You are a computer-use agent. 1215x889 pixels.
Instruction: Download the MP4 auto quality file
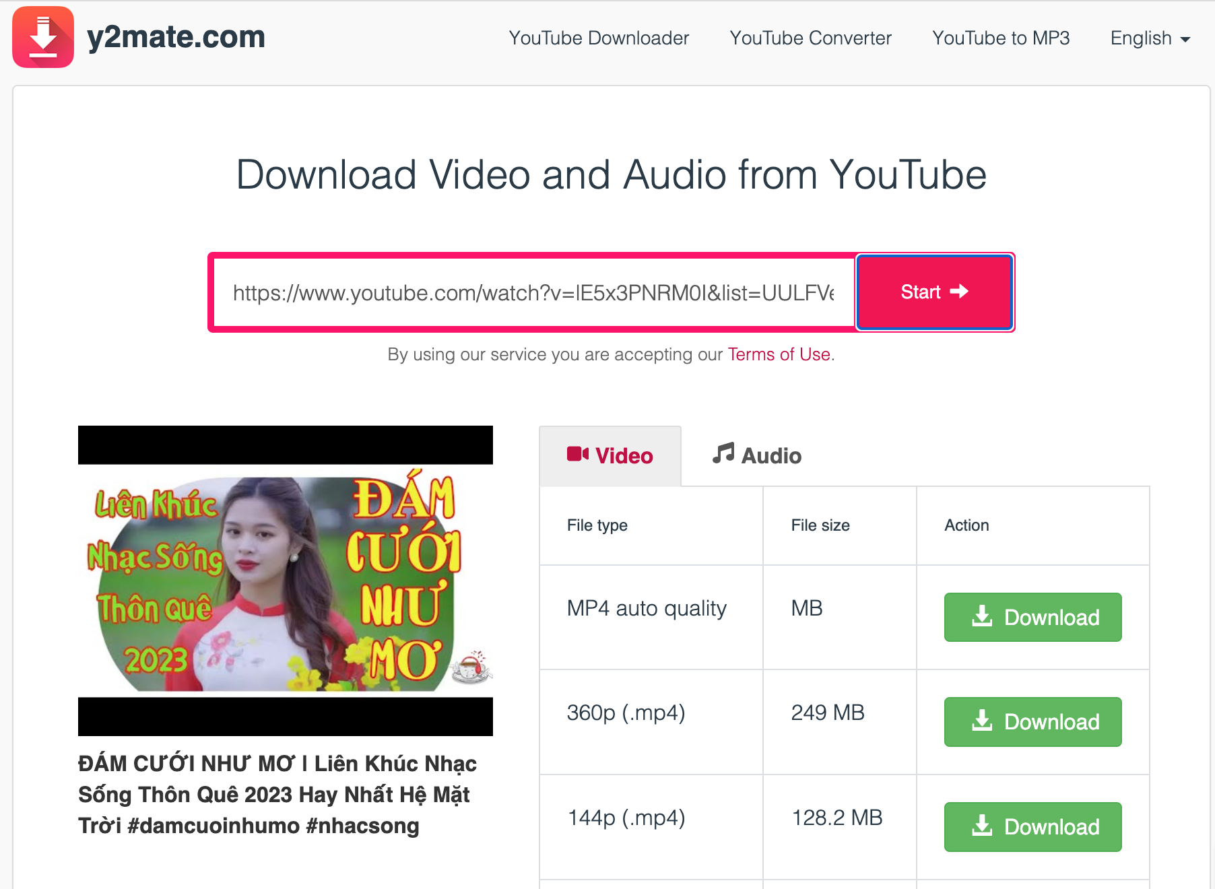pos(1032,617)
